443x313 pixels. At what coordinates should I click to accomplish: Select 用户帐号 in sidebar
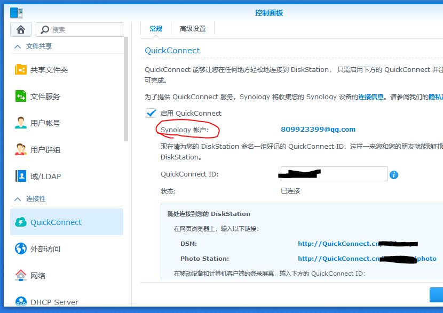pos(45,123)
